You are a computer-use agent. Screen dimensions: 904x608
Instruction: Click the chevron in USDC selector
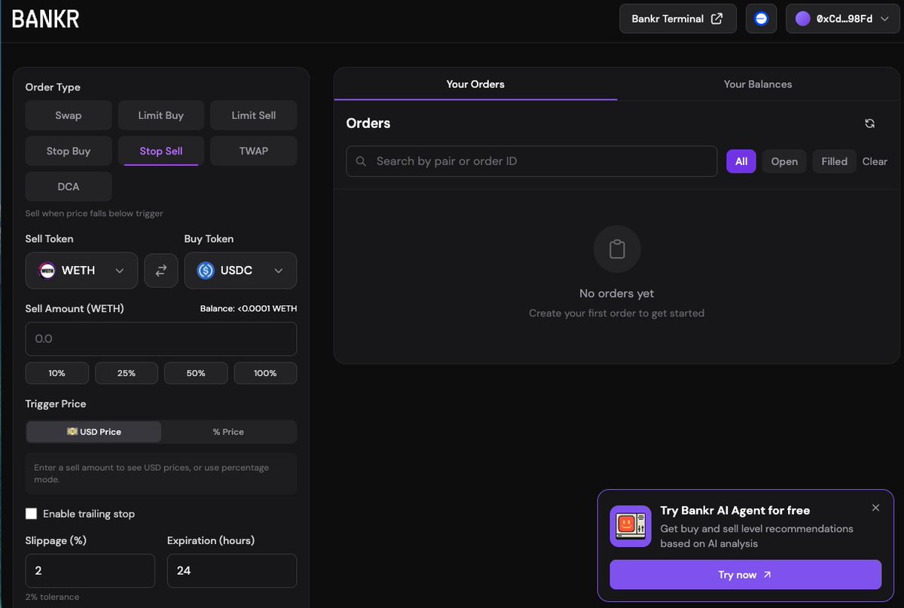(279, 271)
